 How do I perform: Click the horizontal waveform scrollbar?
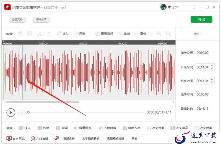[x=42, y=102]
